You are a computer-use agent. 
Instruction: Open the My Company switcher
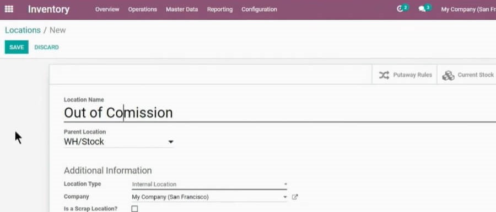click(468, 9)
